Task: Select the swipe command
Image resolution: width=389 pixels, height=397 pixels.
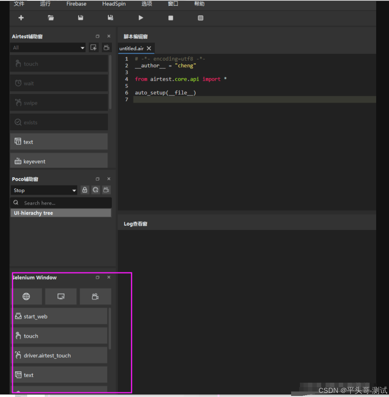Action: [59, 103]
